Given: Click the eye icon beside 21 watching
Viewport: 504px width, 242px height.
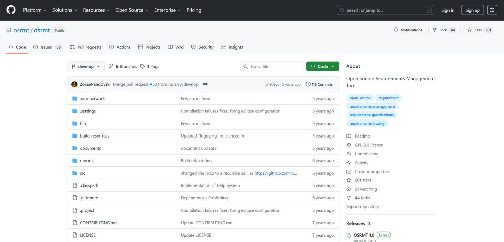Looking at the screenshot, I should coord(349,189).
